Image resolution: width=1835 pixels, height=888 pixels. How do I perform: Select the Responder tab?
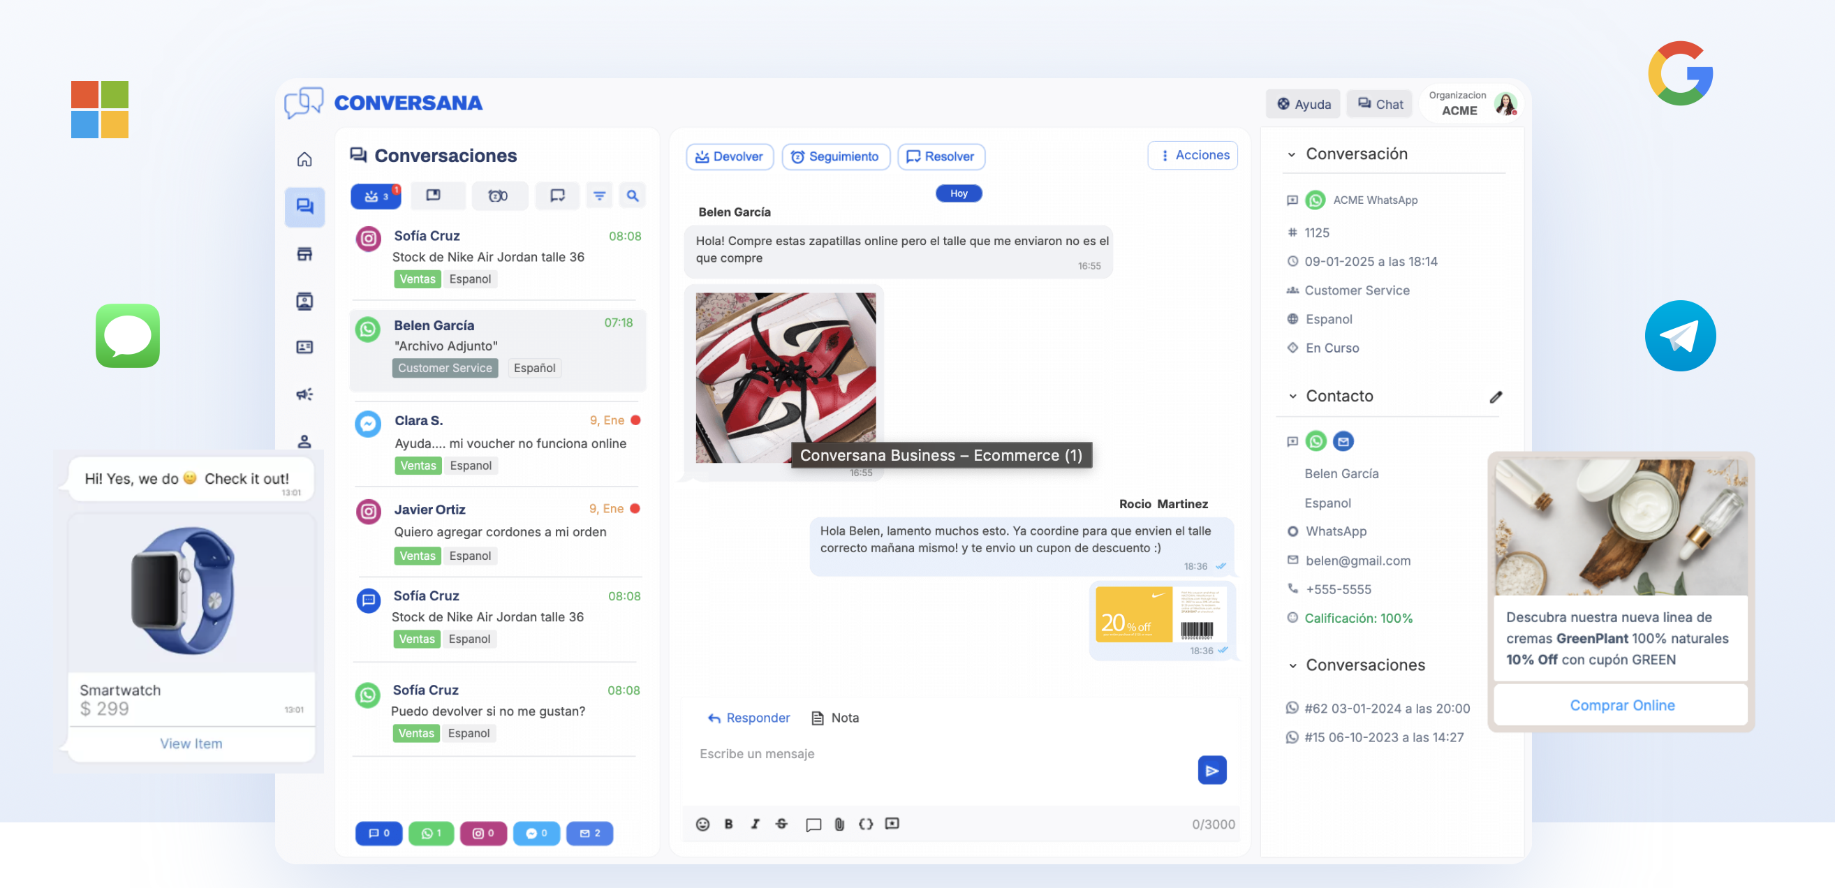click(749, 718)
